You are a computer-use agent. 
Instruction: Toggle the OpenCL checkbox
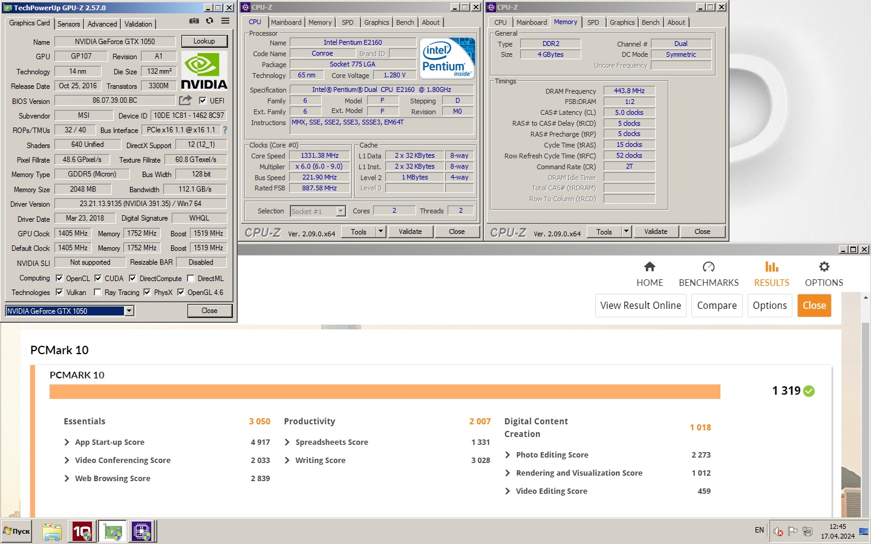tap(59, 279)
